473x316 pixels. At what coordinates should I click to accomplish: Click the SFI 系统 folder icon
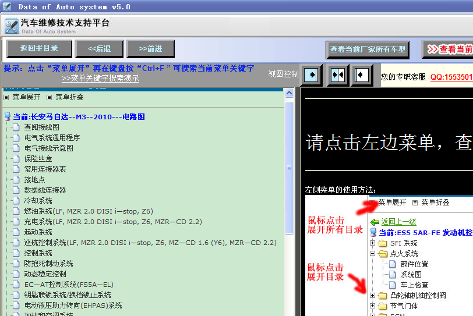pos(383,243)
